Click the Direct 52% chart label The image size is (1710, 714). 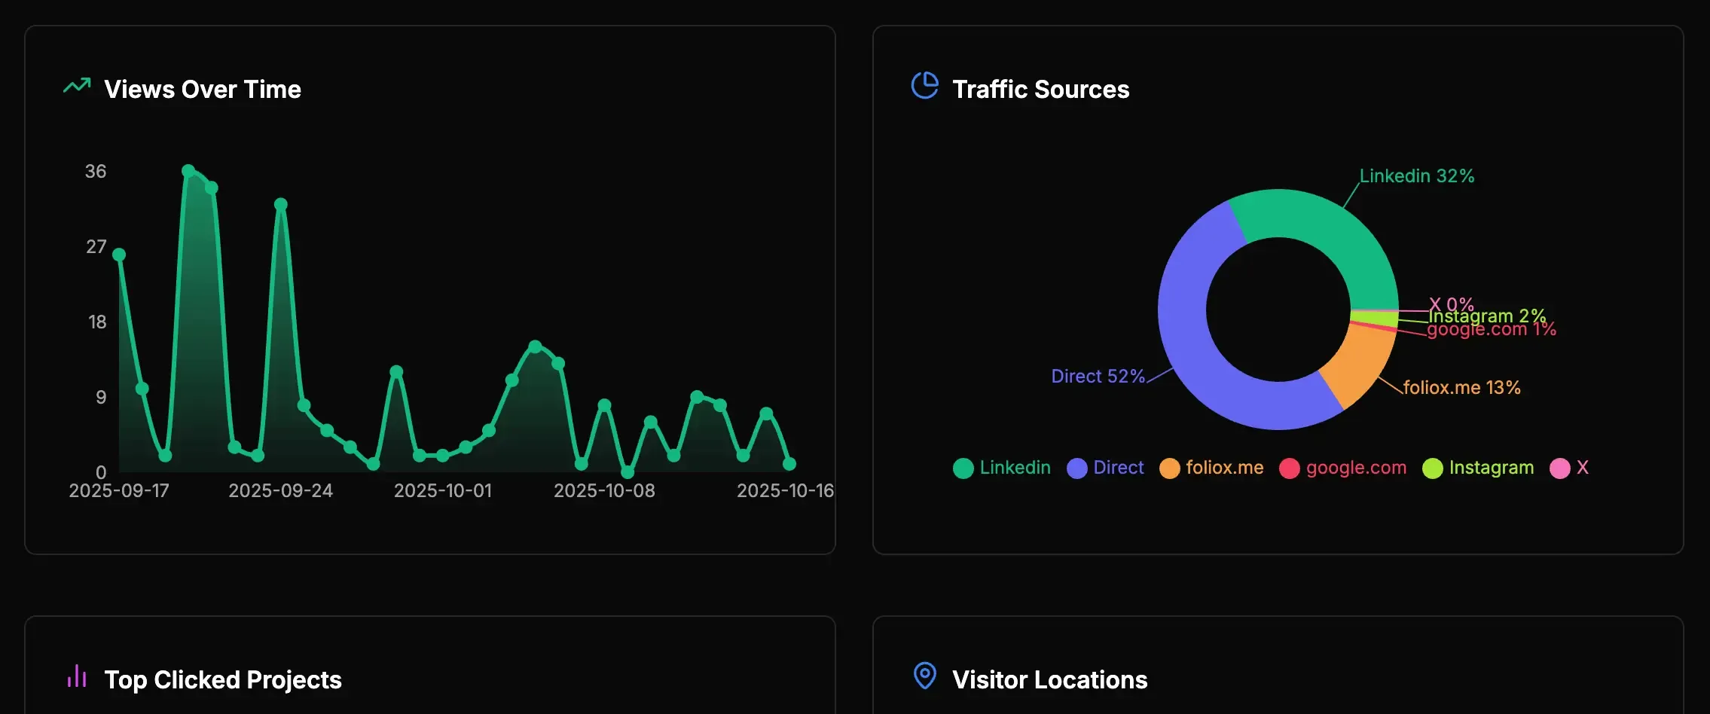click(x=1098, y=377)
